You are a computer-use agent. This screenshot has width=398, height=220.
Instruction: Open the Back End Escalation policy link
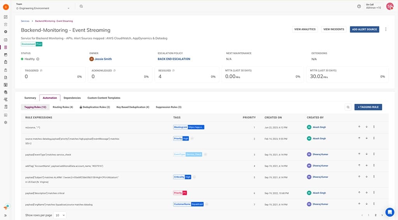point(174,59)
